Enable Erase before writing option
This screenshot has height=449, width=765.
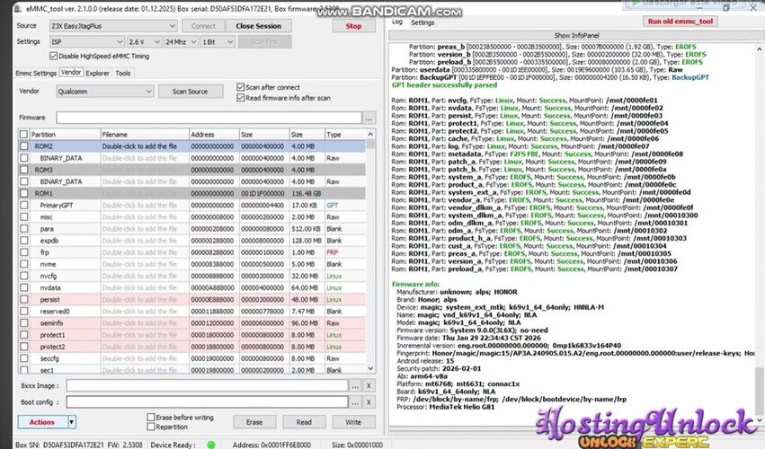point(150,418)
